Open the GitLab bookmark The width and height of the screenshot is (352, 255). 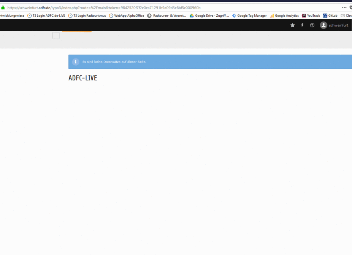330,16
